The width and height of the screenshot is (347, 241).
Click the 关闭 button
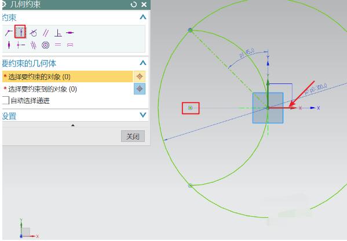click(133, 136)
